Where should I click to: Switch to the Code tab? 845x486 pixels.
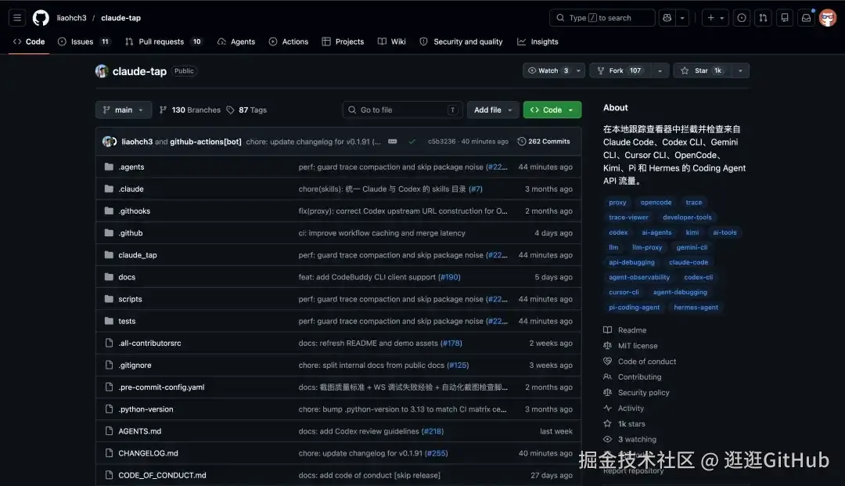pyautogui.click(x=29, y=41)
